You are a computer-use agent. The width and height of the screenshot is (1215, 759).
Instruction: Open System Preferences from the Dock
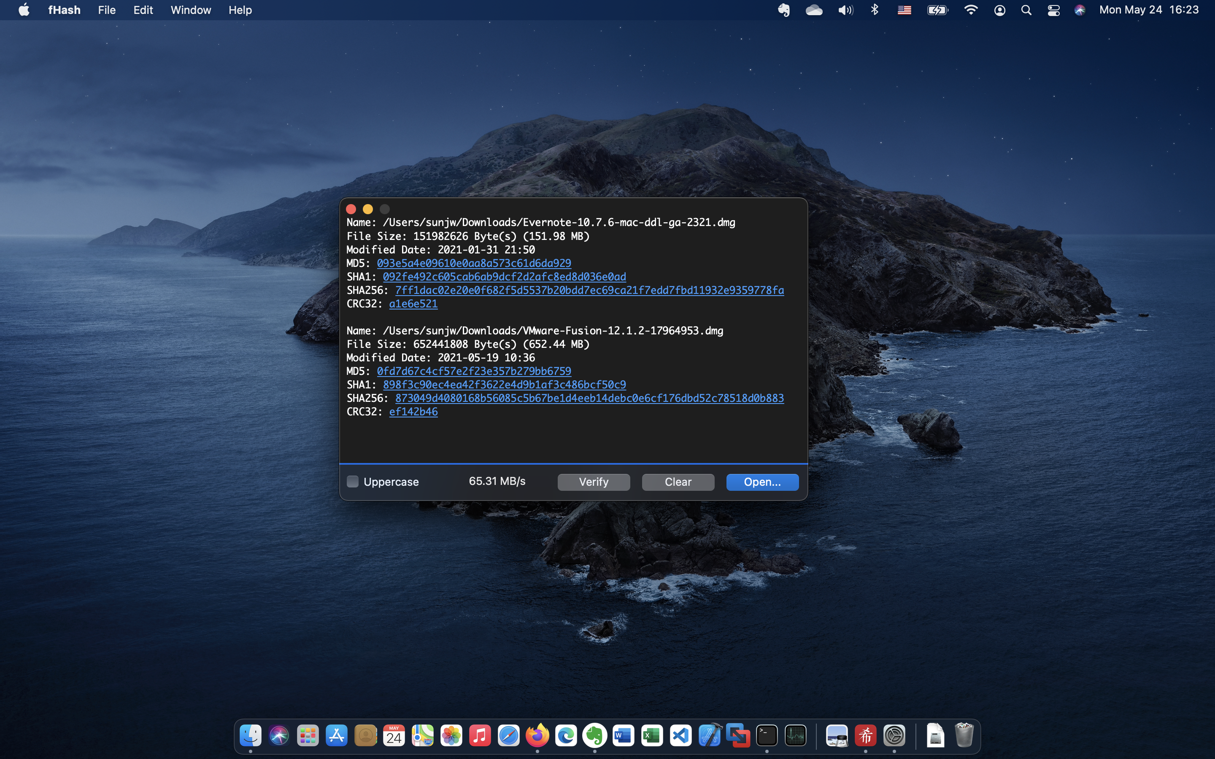[x=896, y=735]
